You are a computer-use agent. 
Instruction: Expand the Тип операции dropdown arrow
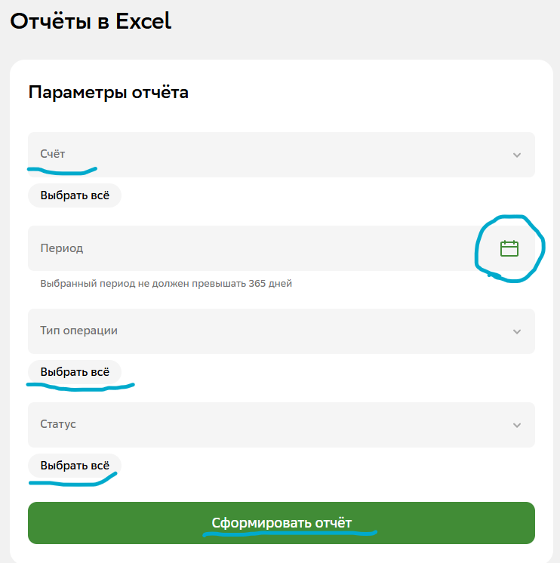pyautogui.click(x=517, y=331)
